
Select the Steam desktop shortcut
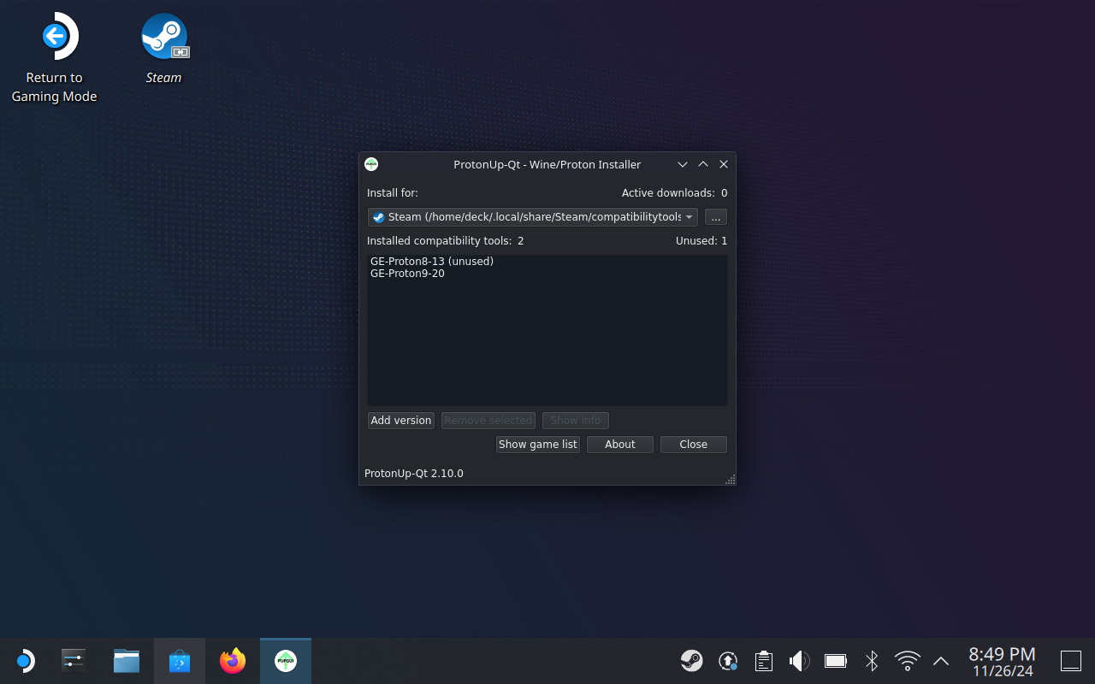point(163,50)
